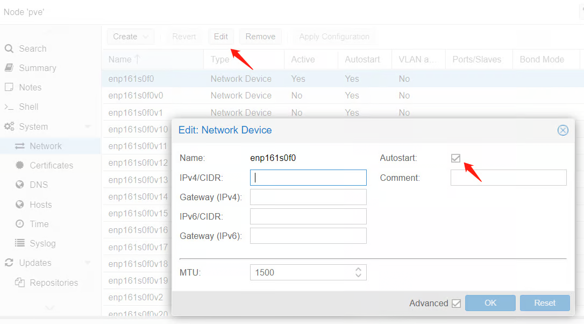This screenshot has height=324, width=584.
Task: Toggle the Autostart checkbox
Action: (456, 158)
